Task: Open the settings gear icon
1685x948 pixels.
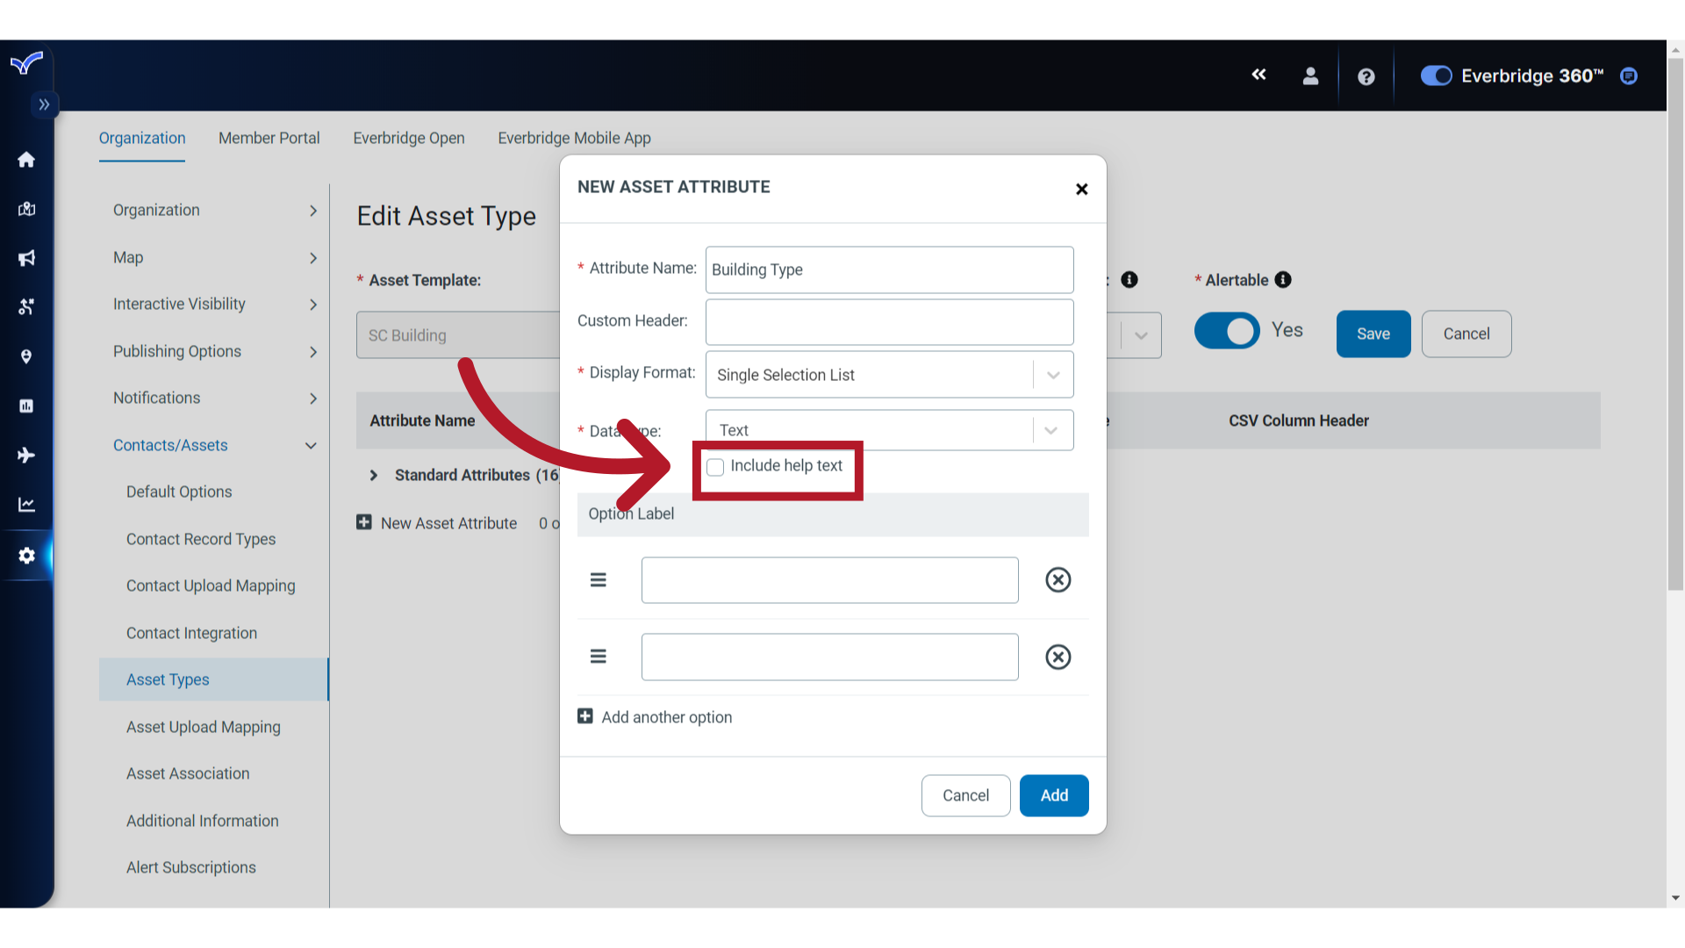Action: pos(26,556)
